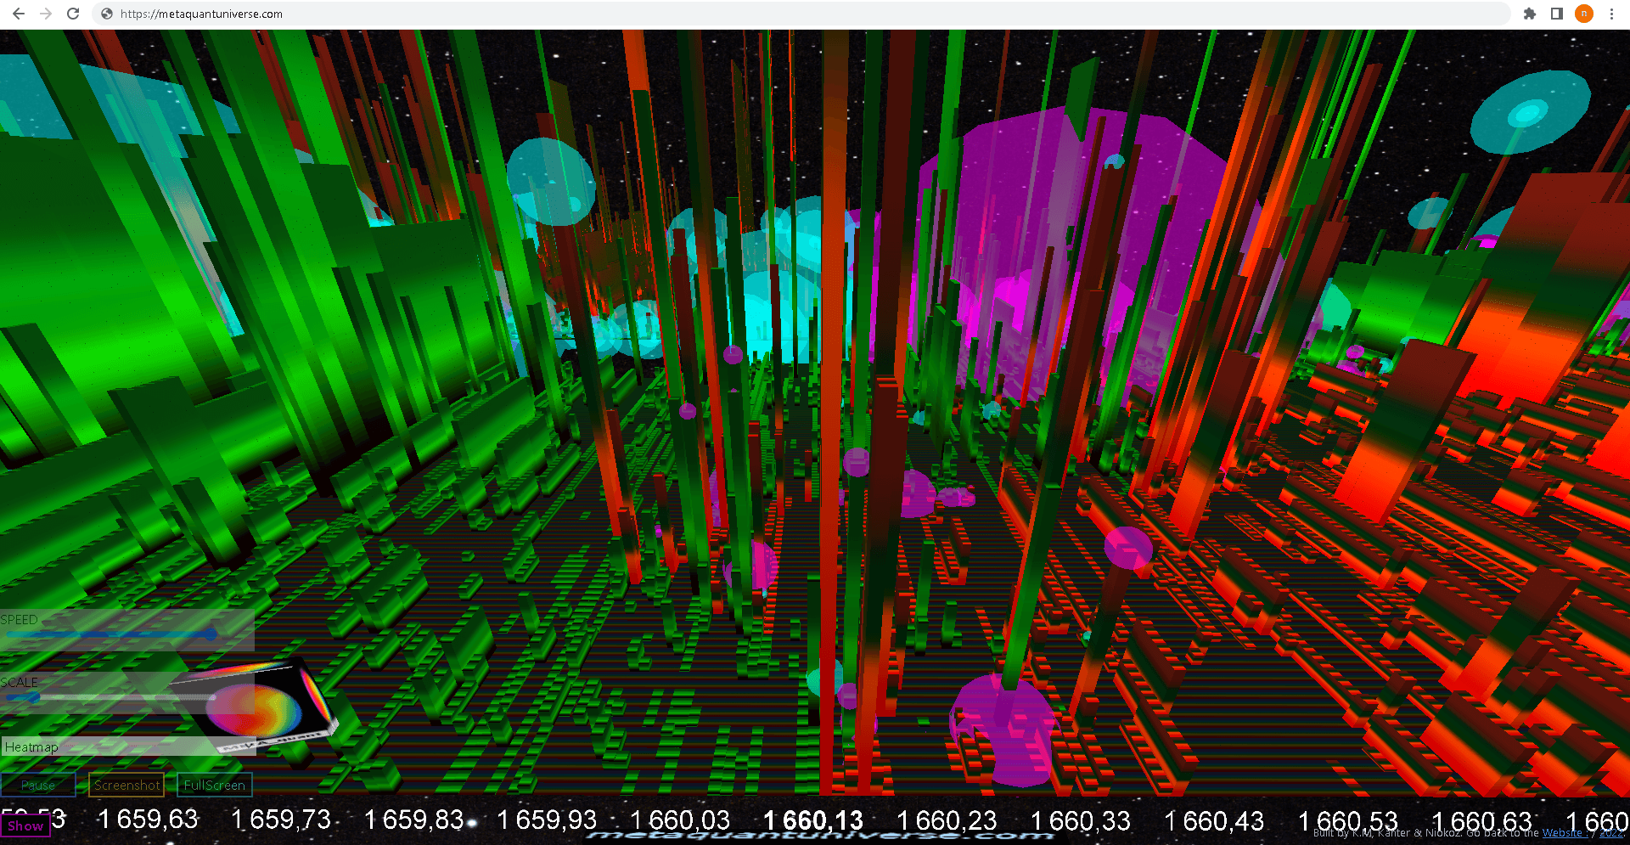Open the Chrome three-dot menu
Screen dimensions: 1630x845
(1611, 14)
